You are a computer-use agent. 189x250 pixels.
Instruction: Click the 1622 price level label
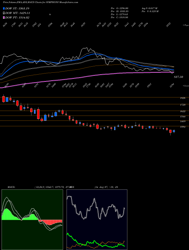click(183, 111)
